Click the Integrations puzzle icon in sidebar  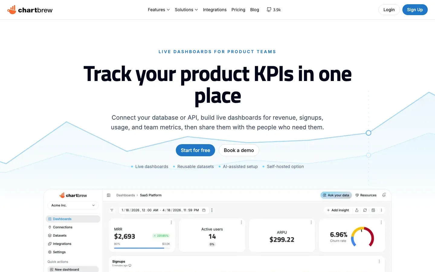[50, 244]
